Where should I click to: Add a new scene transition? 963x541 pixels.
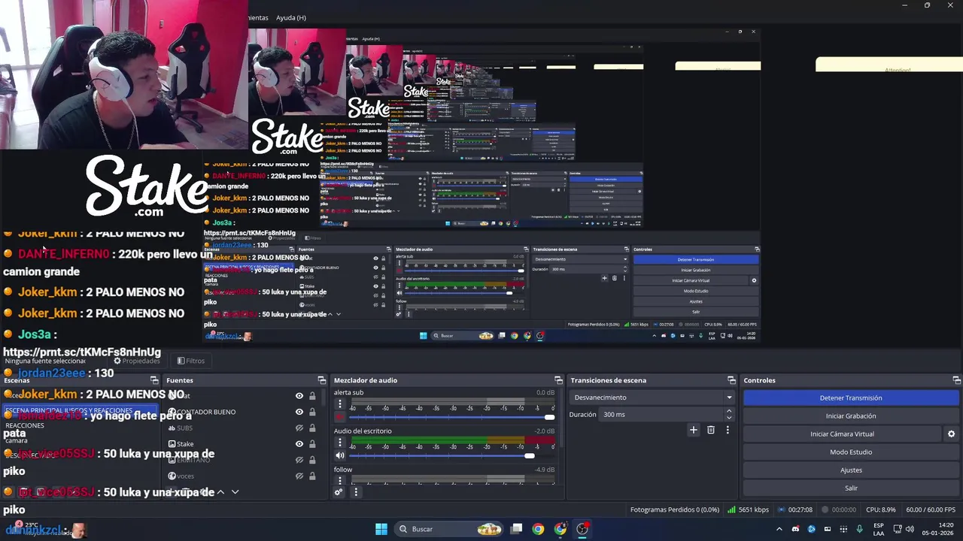tap(693, 430)
